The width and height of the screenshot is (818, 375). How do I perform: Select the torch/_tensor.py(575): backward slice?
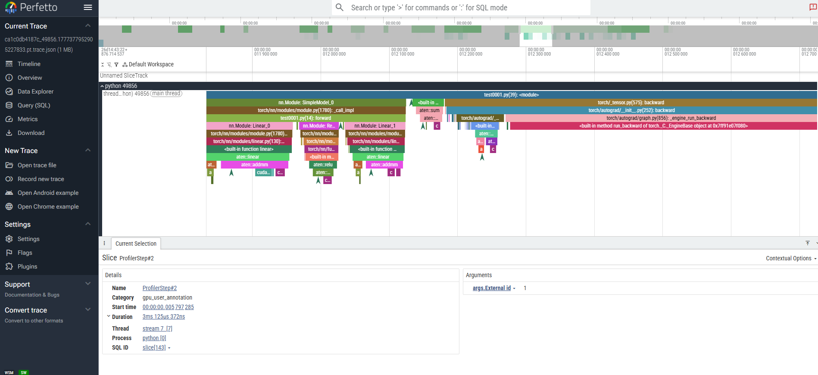(x=631, y=103)
